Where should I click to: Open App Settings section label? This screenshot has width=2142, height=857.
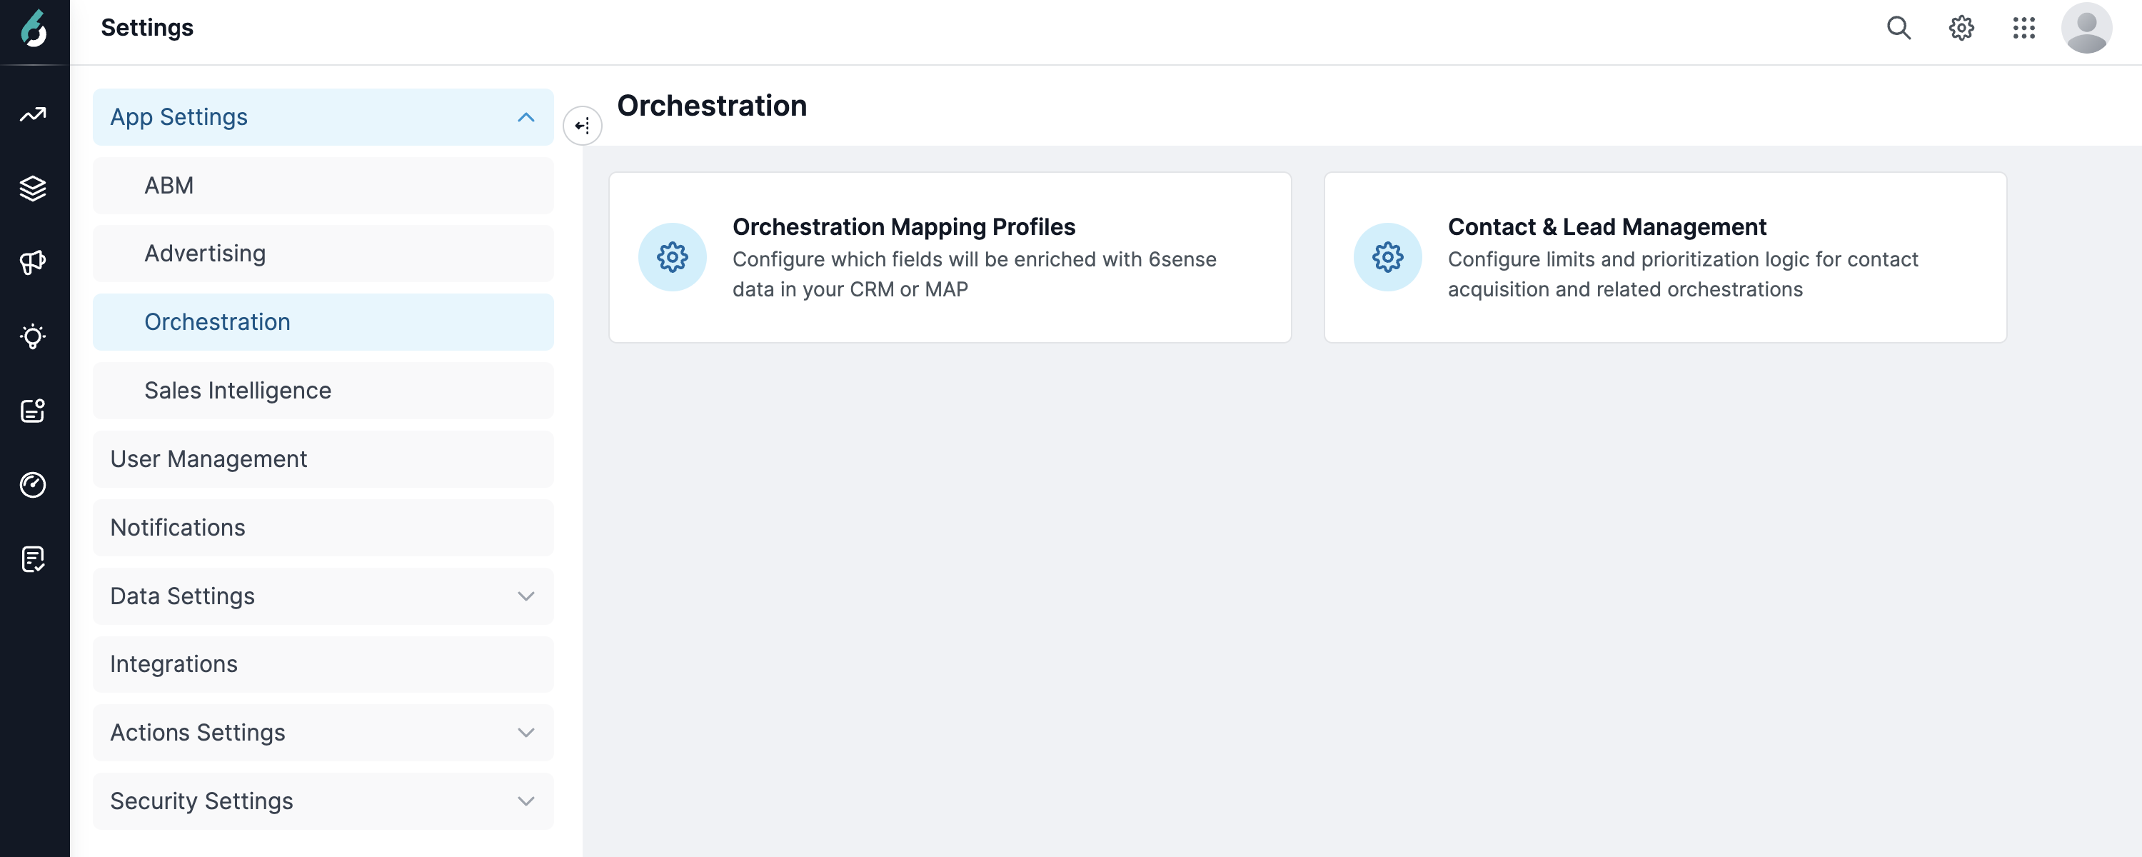[x=178, y=117]
